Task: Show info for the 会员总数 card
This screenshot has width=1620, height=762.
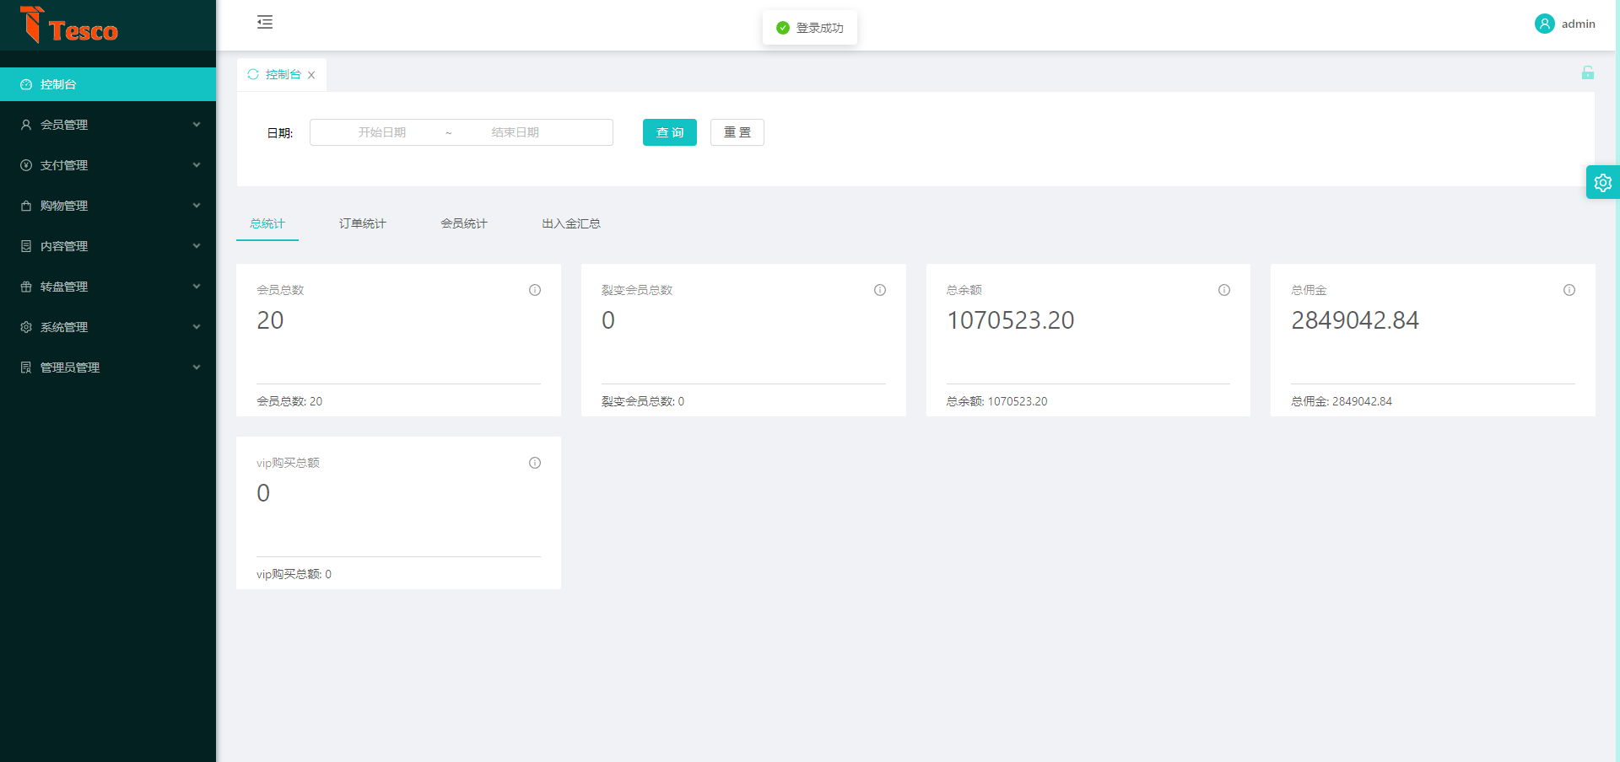Action: [535, 290]
